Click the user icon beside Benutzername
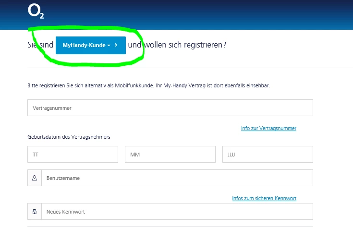The height and width of the screenshot is (227, 353). click(x=35, y=178)
